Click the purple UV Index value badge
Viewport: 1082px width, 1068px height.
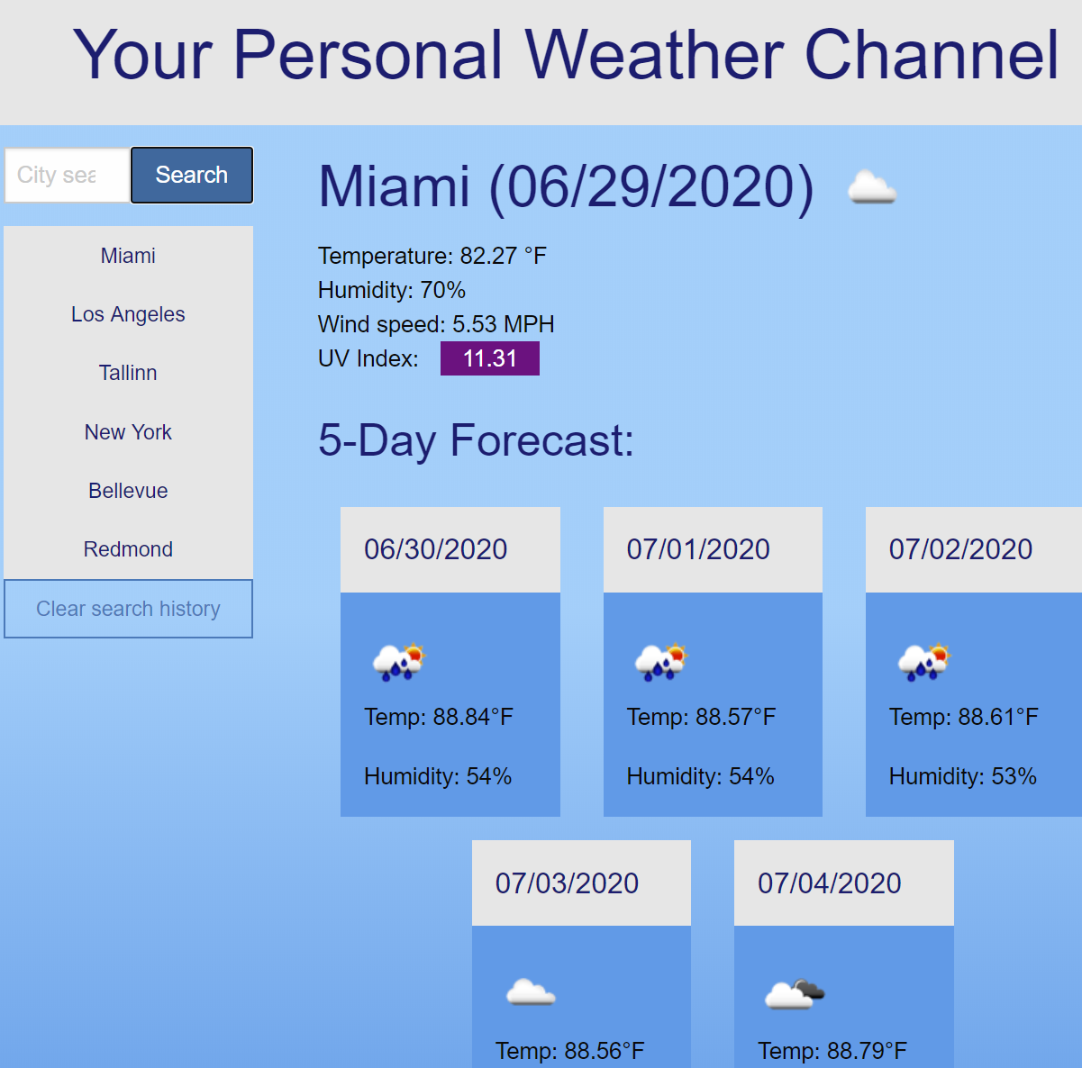coord(489,358)
